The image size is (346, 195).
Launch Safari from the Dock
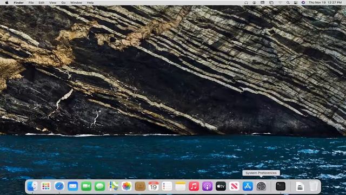click(x=59, y=186)
